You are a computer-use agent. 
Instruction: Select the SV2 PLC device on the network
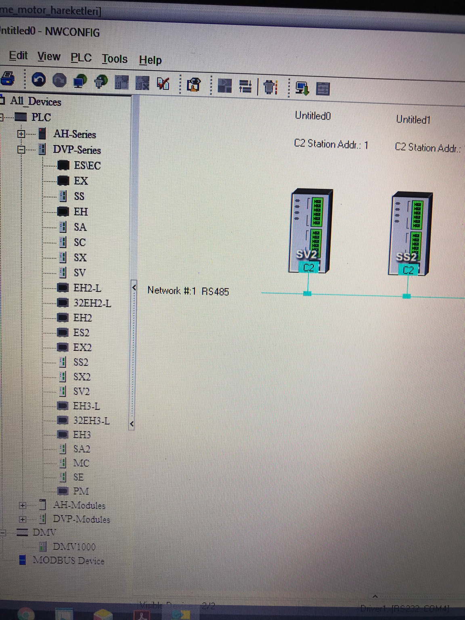[x=310, y=230]
